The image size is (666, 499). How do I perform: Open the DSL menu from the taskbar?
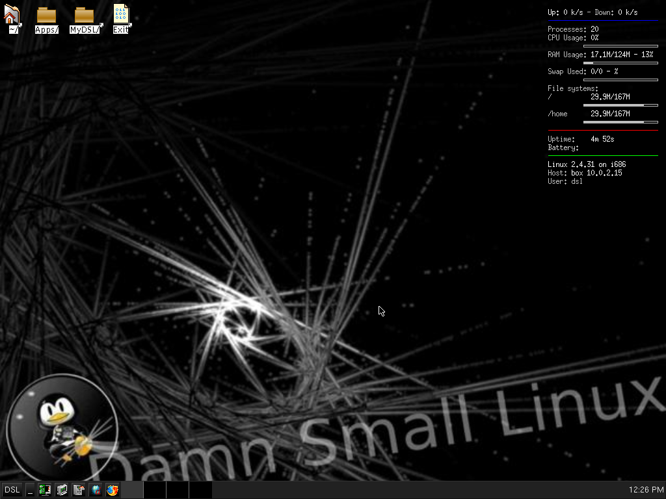(12, 489)
